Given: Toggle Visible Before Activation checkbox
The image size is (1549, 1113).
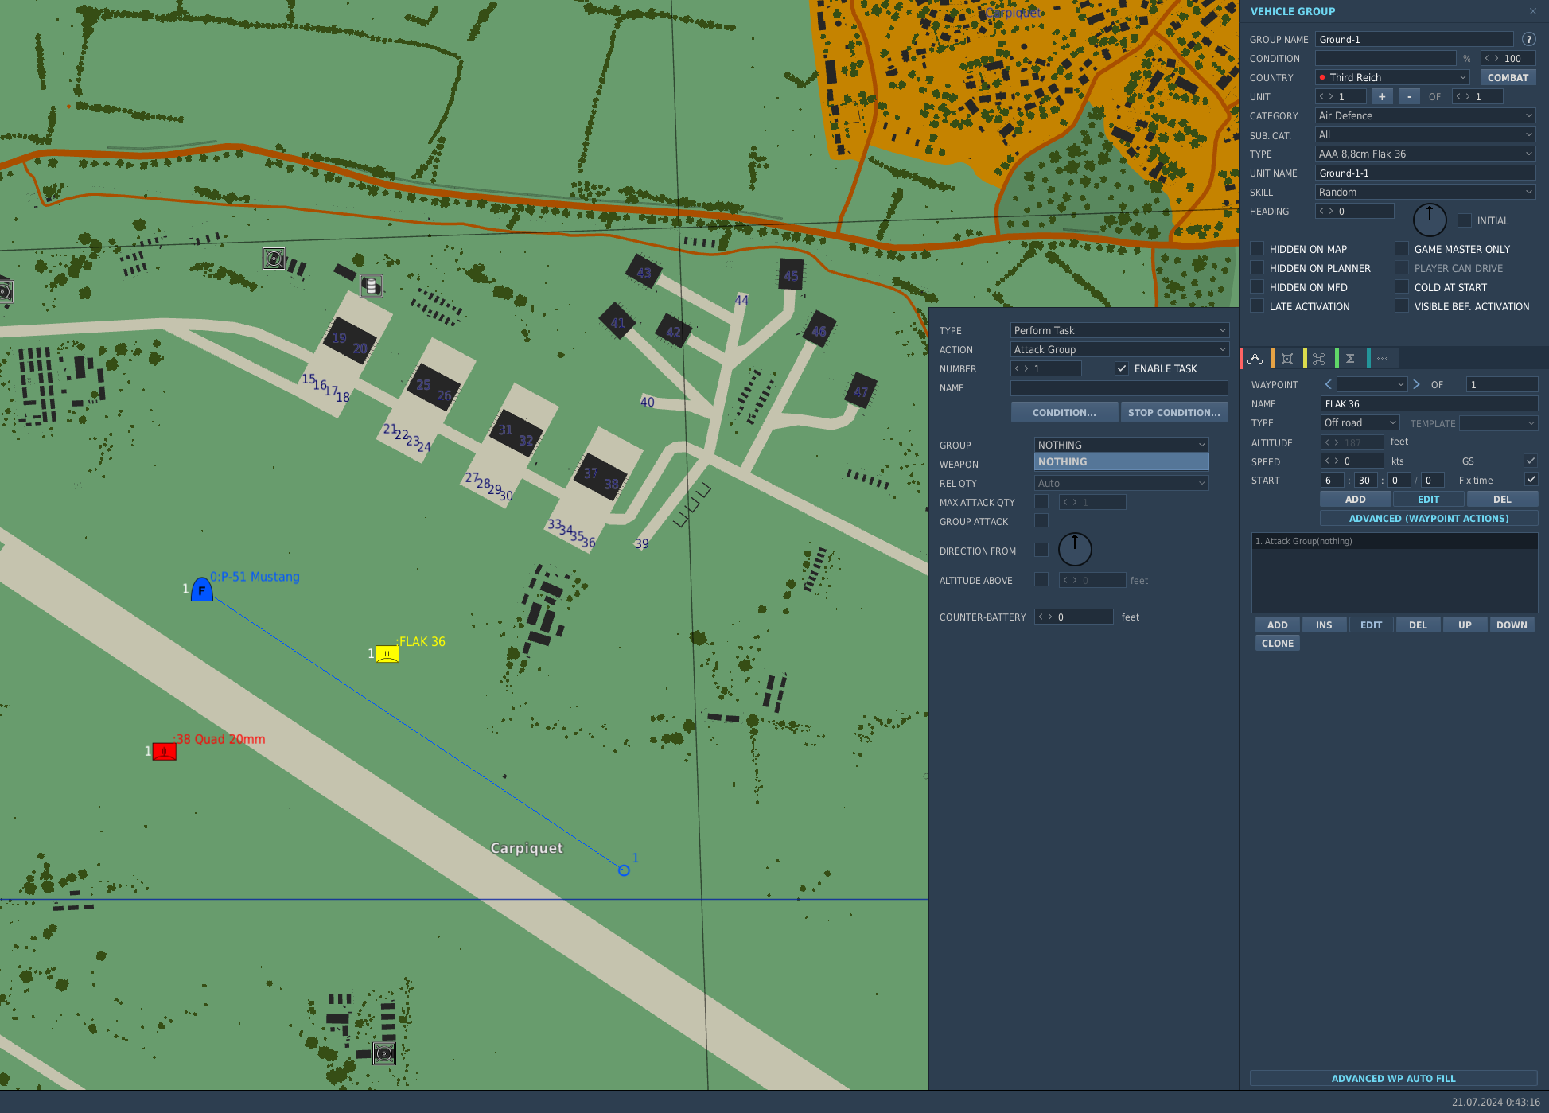Looking at the screenshot, I should 1402,306.
